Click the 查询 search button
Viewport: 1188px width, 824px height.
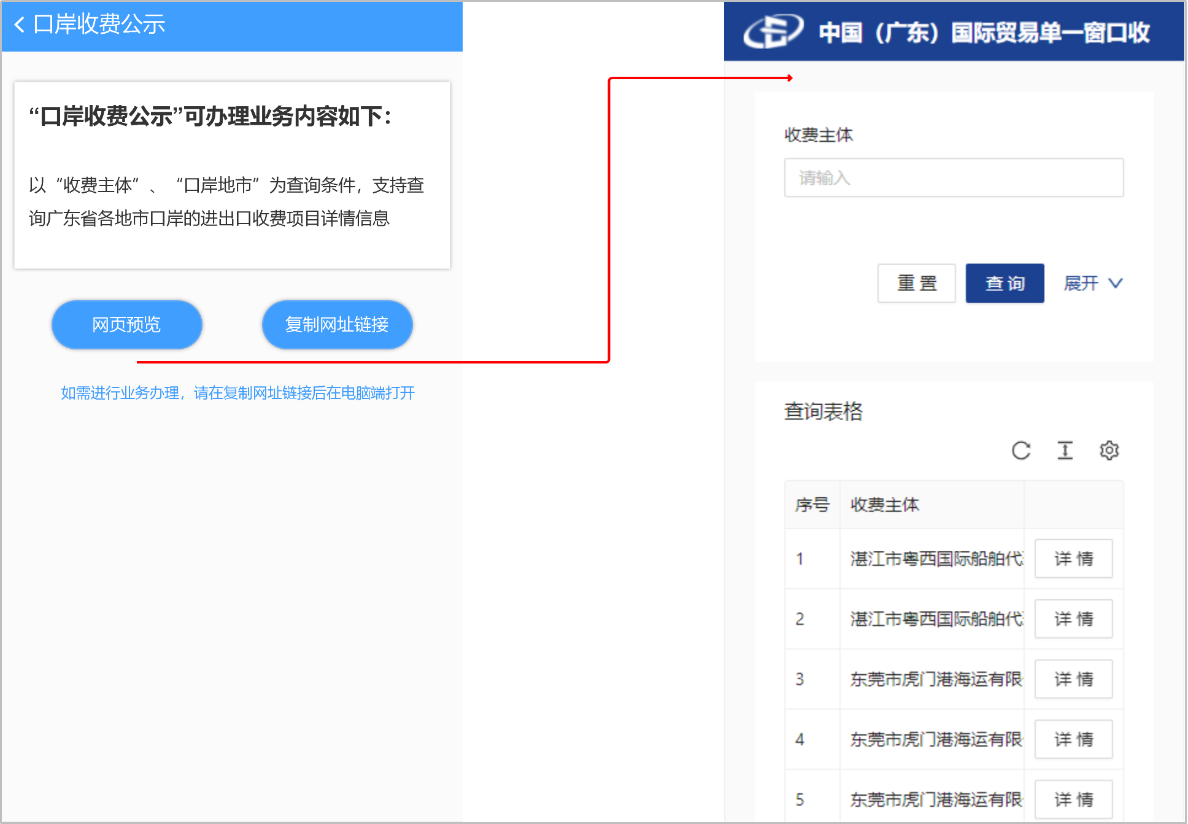click(x=1005, y=283)
